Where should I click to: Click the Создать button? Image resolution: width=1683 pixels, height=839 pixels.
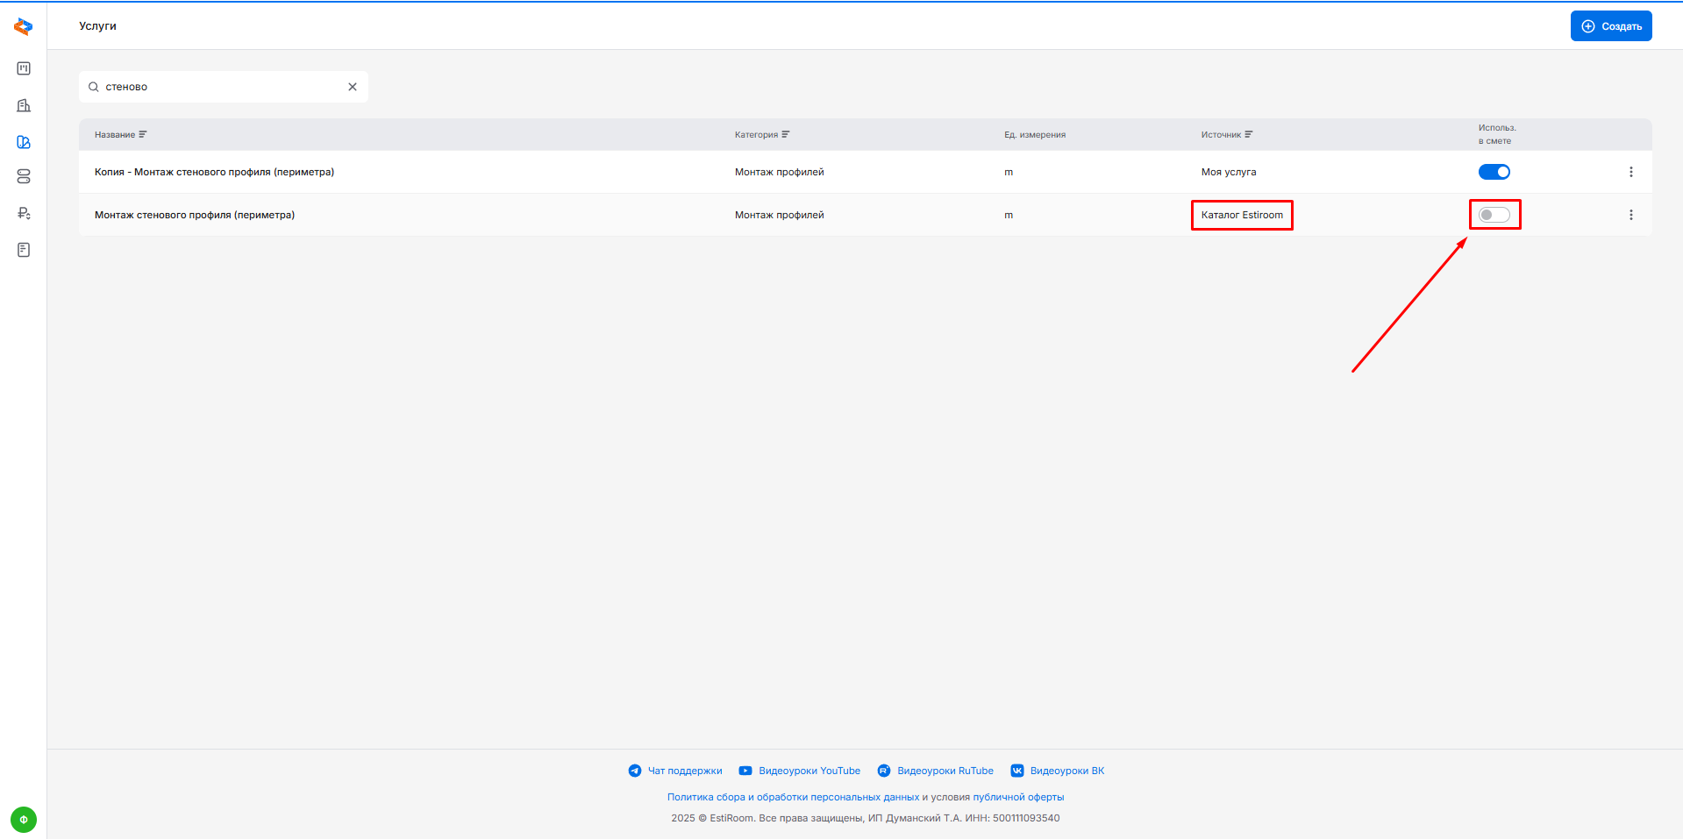tap(1610, 26)
